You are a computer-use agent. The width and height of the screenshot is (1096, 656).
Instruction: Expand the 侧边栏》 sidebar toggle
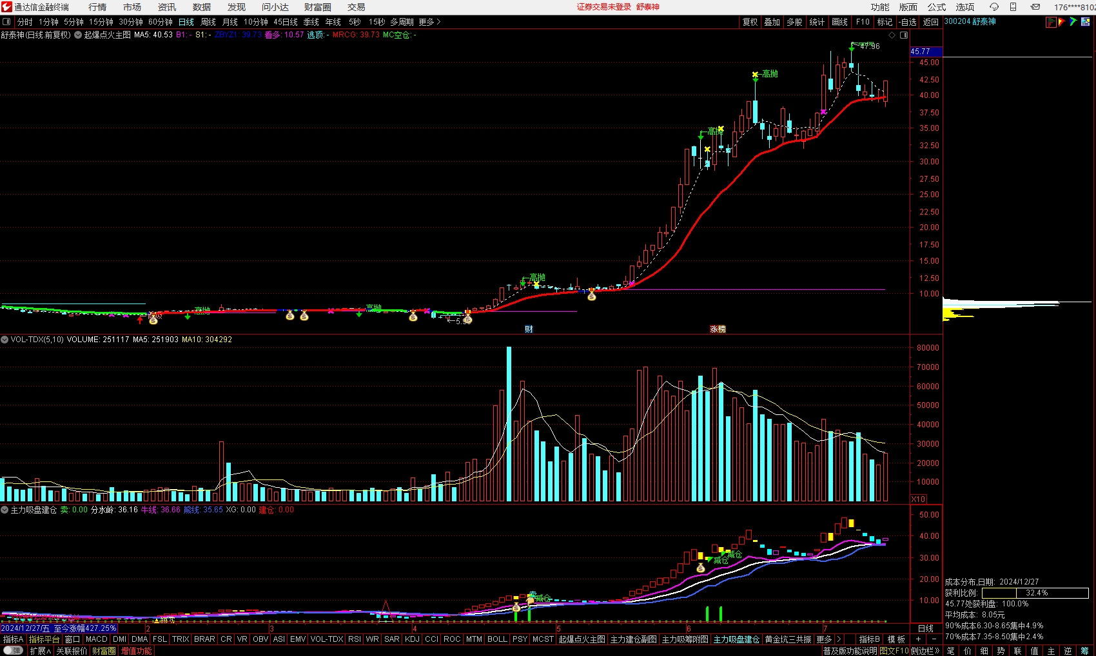pyautogui.click(x=925, y=651)
